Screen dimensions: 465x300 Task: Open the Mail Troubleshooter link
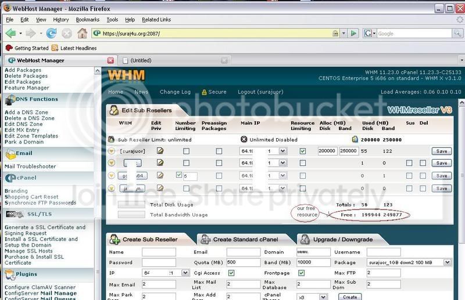[30, 167]
